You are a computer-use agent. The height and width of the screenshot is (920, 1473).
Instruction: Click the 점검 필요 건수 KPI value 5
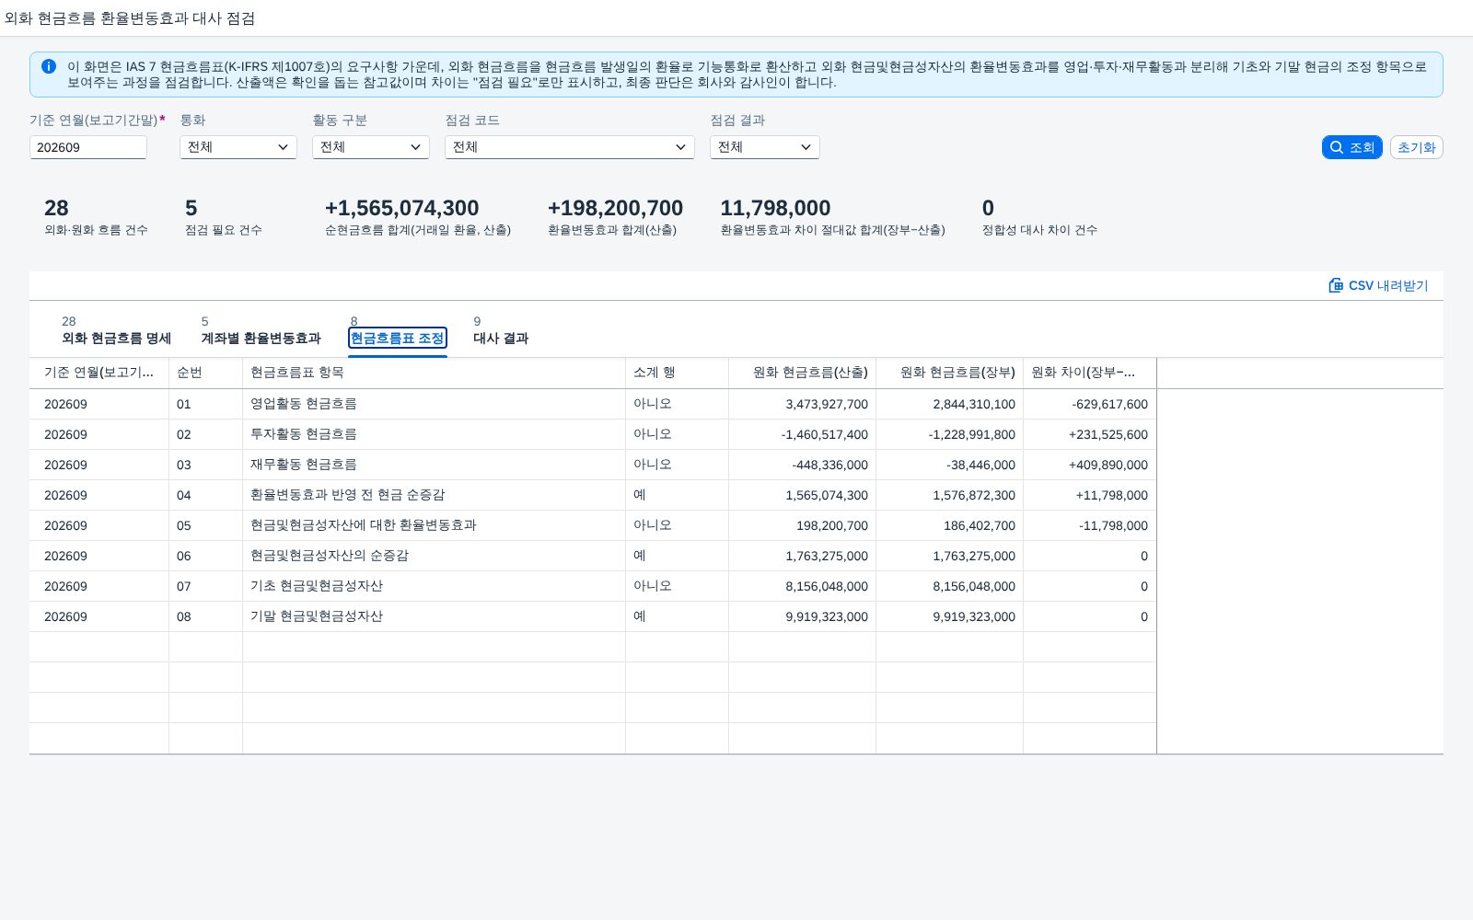191,208
